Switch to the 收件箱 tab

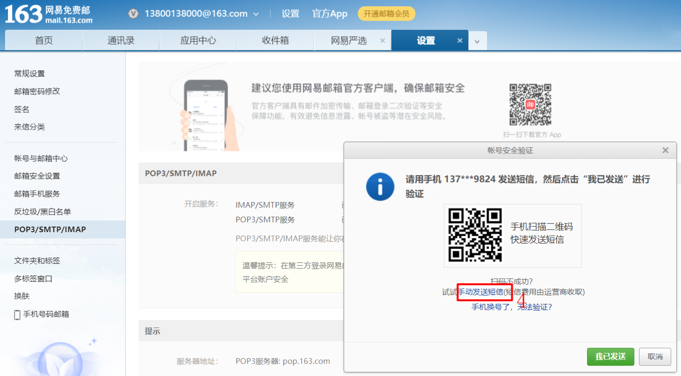pos(276,41)
